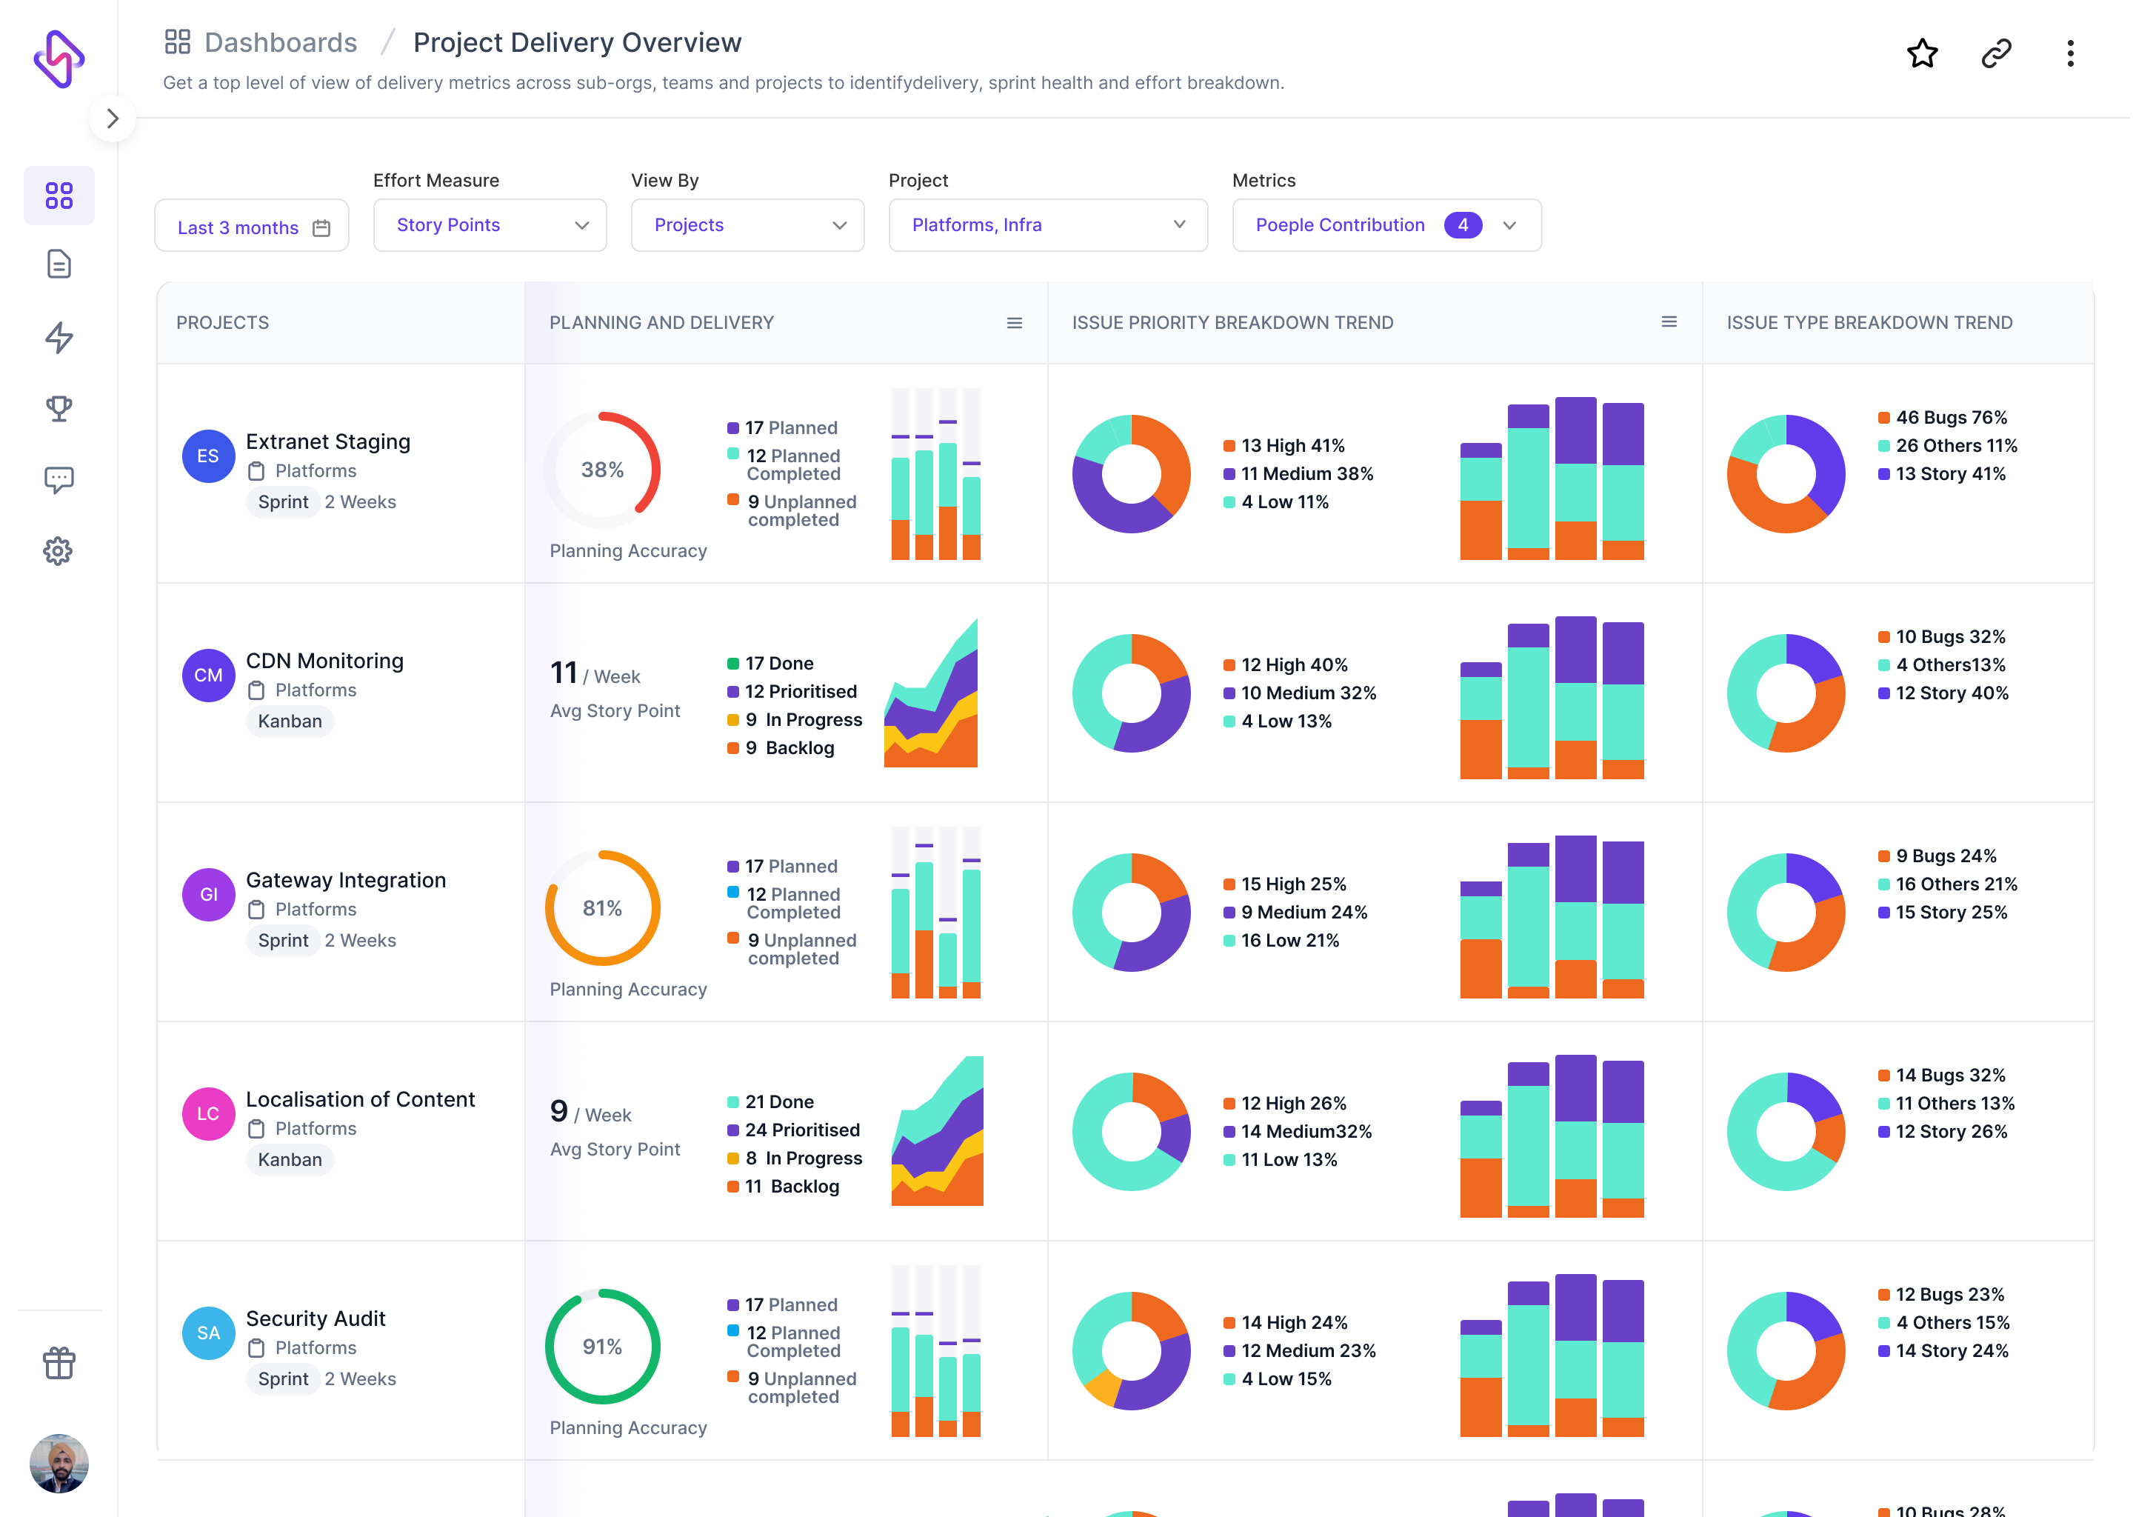The width and height of the screenshot is (2133, 1517).
Task: Select the lightning bolt icon in the sidebar
Action: coord(59,339)
